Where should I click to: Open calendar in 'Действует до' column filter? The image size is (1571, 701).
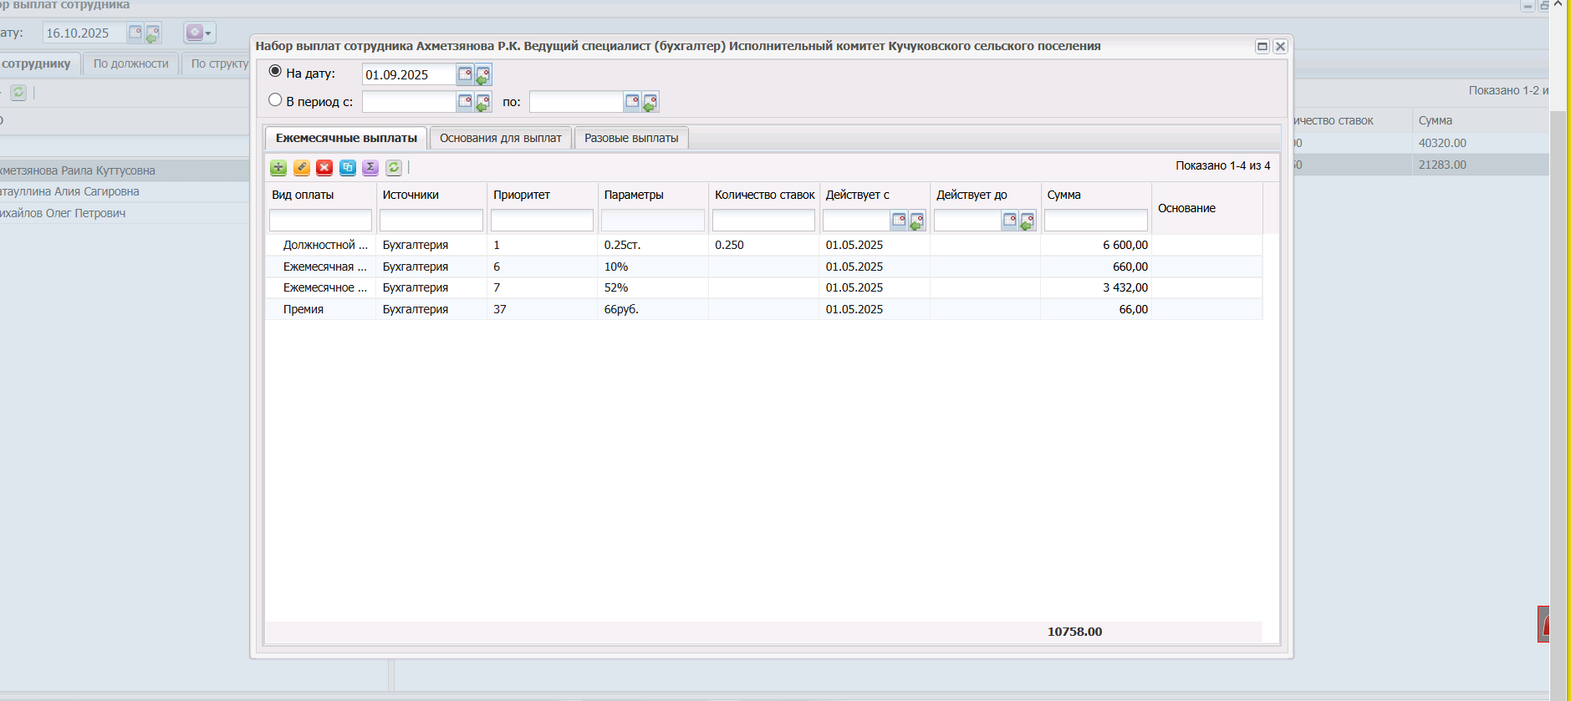pyautogui.click(x=1010, y=221)
